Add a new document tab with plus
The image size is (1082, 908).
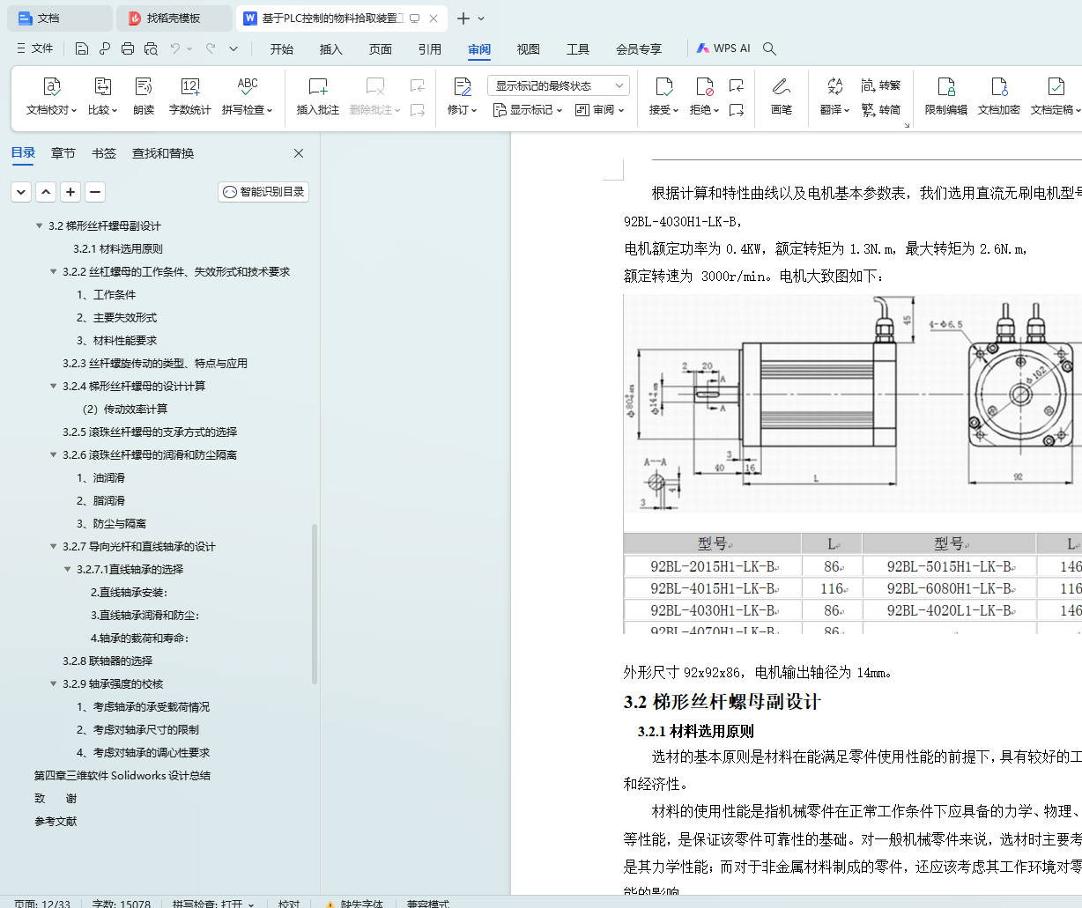click(463, 18)
